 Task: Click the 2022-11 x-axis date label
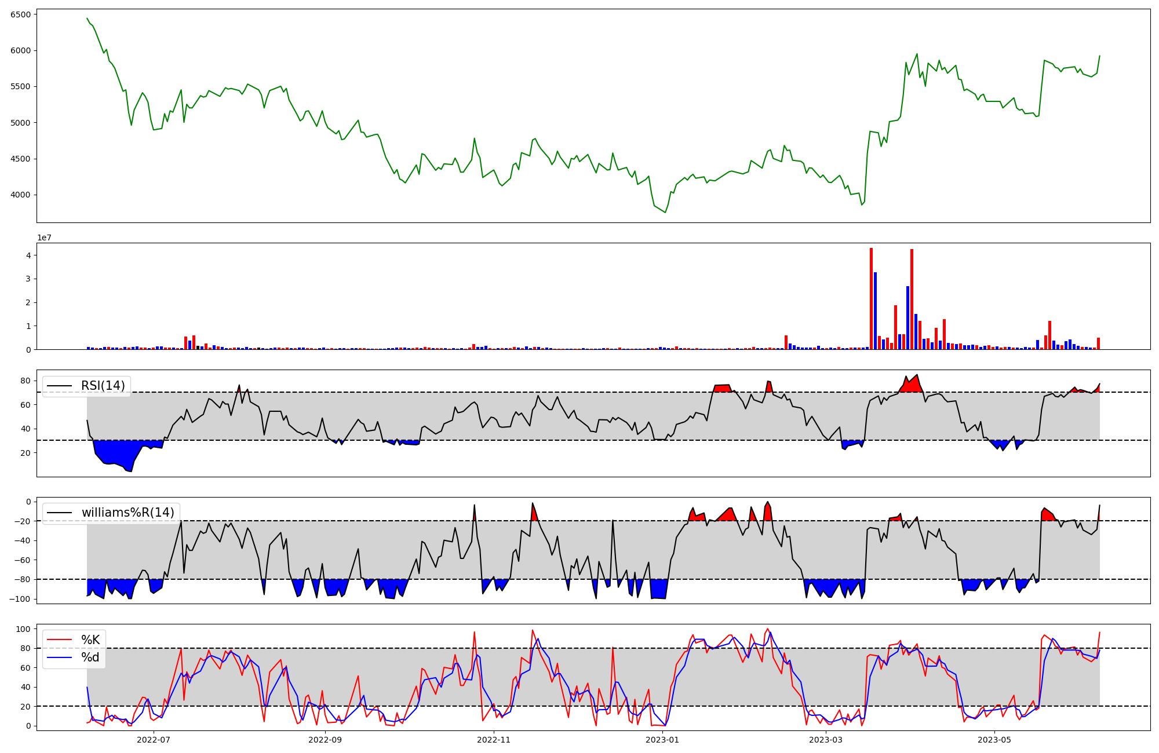tap(494, 740)
